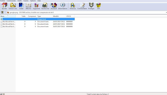
Task: Open the Aide menu
Action: tap(39, 1)
